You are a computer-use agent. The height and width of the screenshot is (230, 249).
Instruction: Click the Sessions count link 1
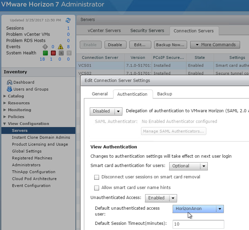pyautogui.click(x=68, y=28)
